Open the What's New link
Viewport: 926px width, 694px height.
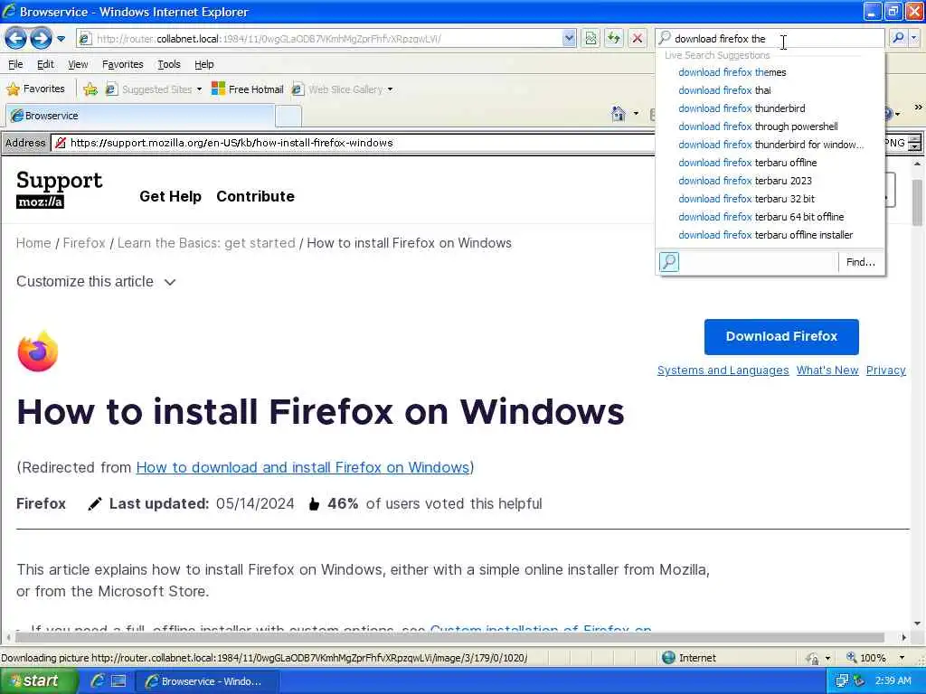(827, 370)
